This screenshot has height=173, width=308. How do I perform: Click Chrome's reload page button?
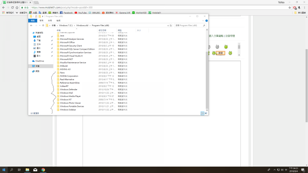coord(12,7)
